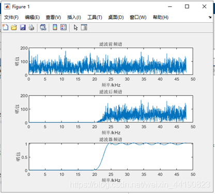Save the figure with the floppy disk icon
The image size is (215, 194).
[x=23, y=27]
